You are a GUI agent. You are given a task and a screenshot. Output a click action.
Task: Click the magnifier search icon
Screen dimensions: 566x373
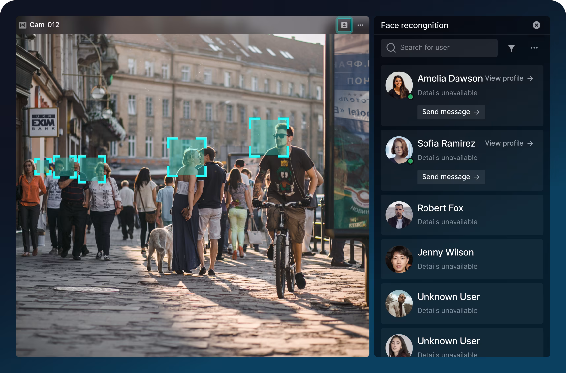tap(391, 48)
